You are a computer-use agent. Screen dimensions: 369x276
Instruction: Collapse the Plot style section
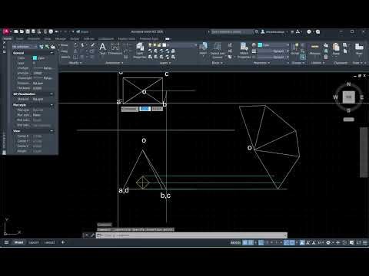(x=52, y=105)
